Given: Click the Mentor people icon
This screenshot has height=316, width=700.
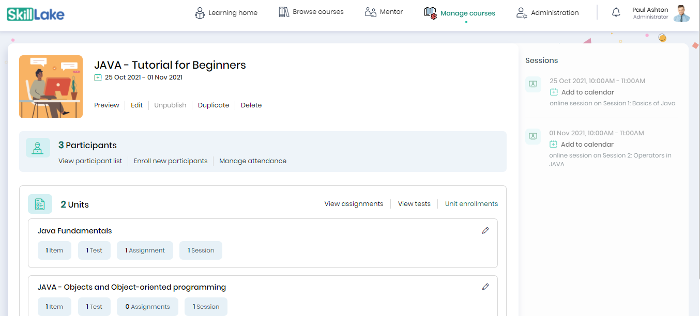Looking at the screenshot, I should click(370, 12).
